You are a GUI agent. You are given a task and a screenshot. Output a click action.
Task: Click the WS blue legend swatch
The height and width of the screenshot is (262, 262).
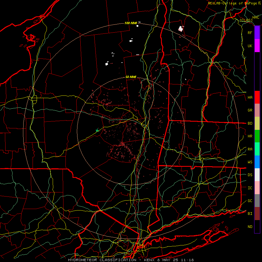tap(257, 162)
